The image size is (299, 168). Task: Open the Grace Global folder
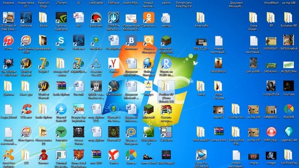253,18
